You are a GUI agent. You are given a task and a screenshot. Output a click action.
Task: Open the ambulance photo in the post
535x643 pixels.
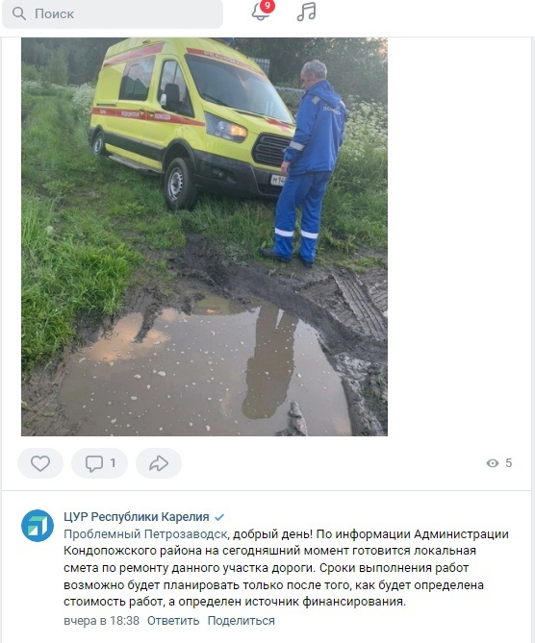point(204,236)
